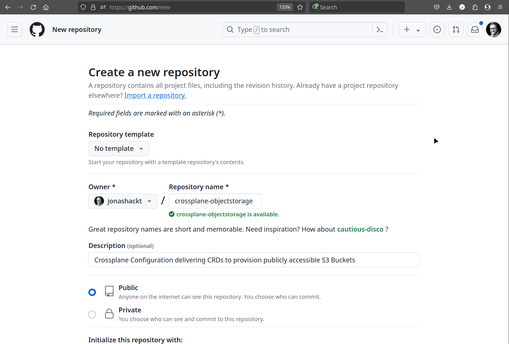The height and width of the screenshot is (344, 509).
Task: Open browser downloads panel
Action: pos(449,7)
